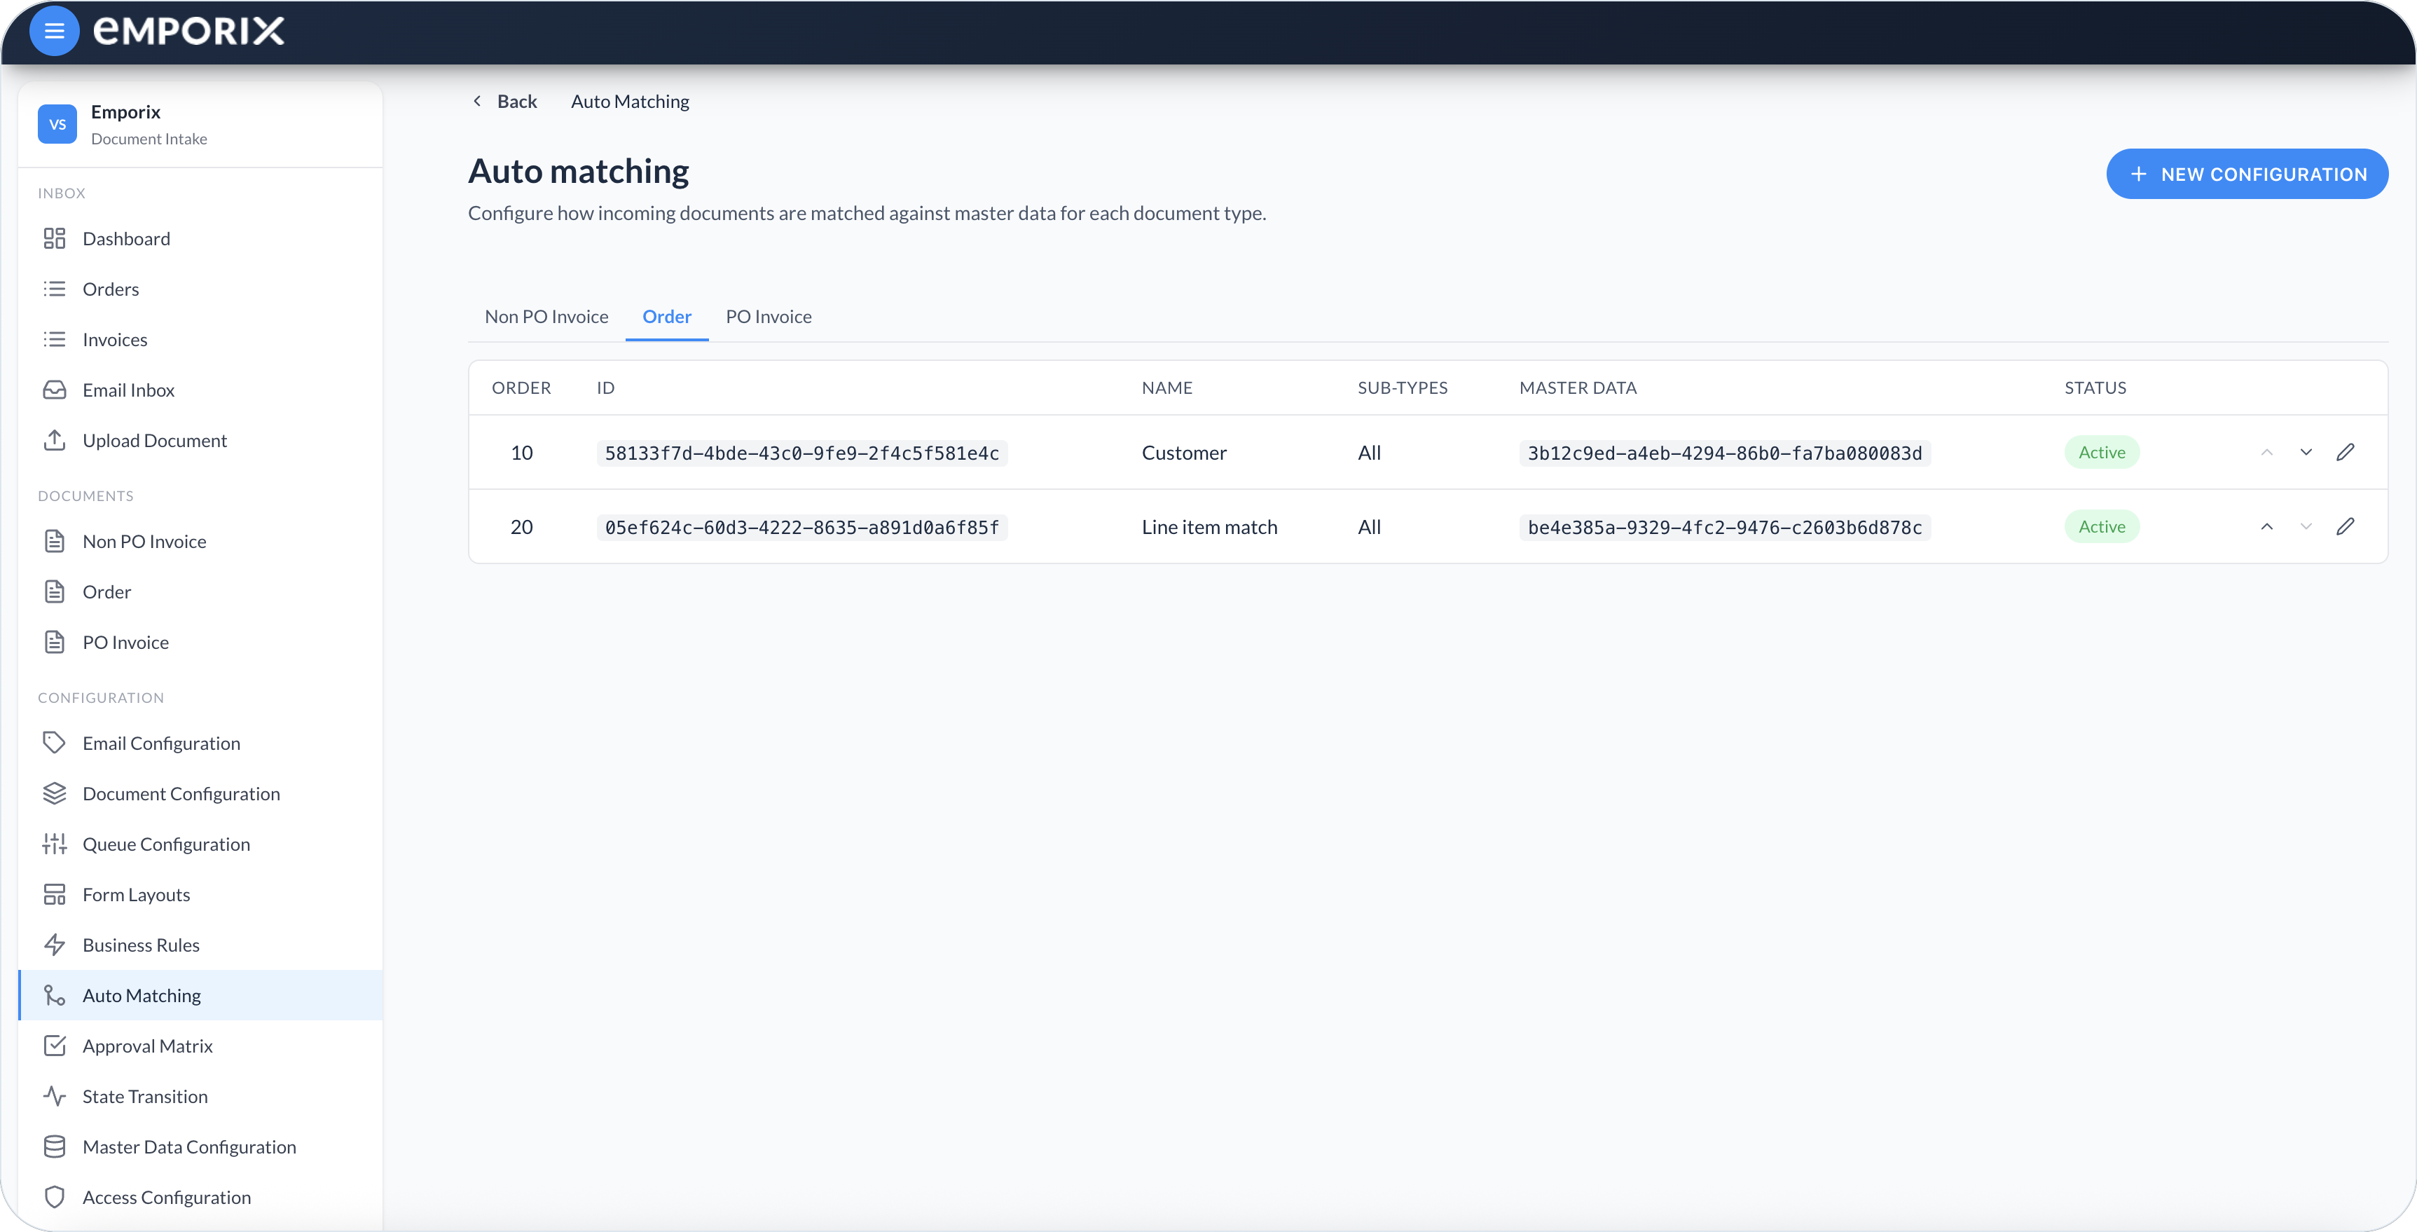The height and width of the screenshot is (1232, 2417).
Task: Click the Auto Matching breadcrumb
Action: click(630, 102)
